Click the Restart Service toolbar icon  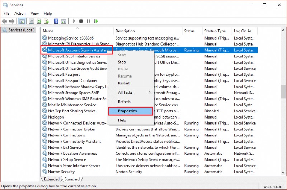click(x=96, y=21)
